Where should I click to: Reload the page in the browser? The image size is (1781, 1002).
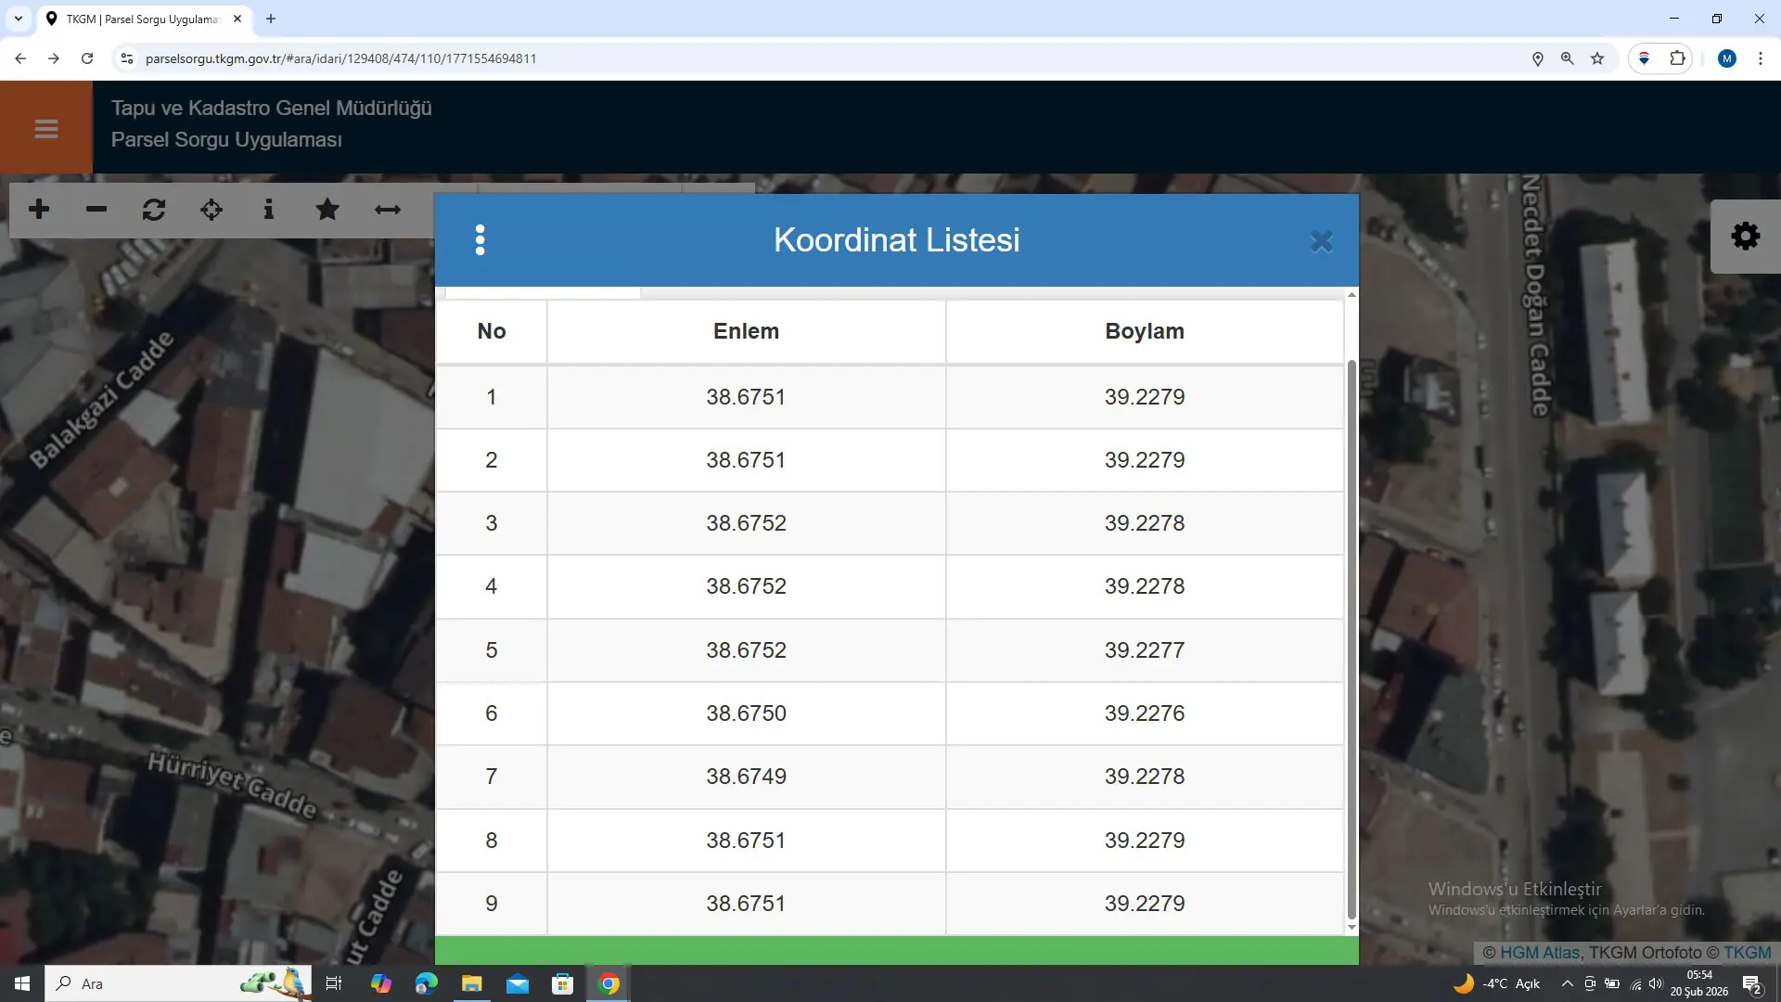click(87, 58)
